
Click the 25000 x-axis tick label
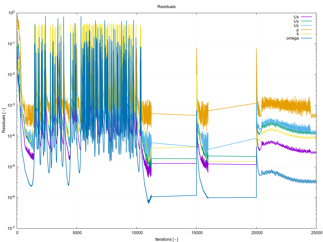pyautogui.click(x=316, y=233)
